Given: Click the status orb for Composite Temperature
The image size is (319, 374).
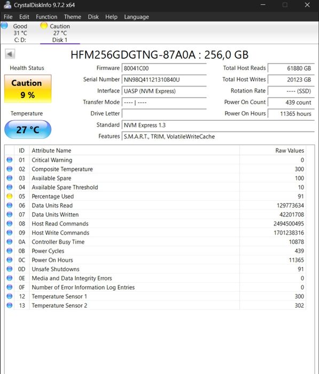Looking at the screenshot, I should 10,169.
